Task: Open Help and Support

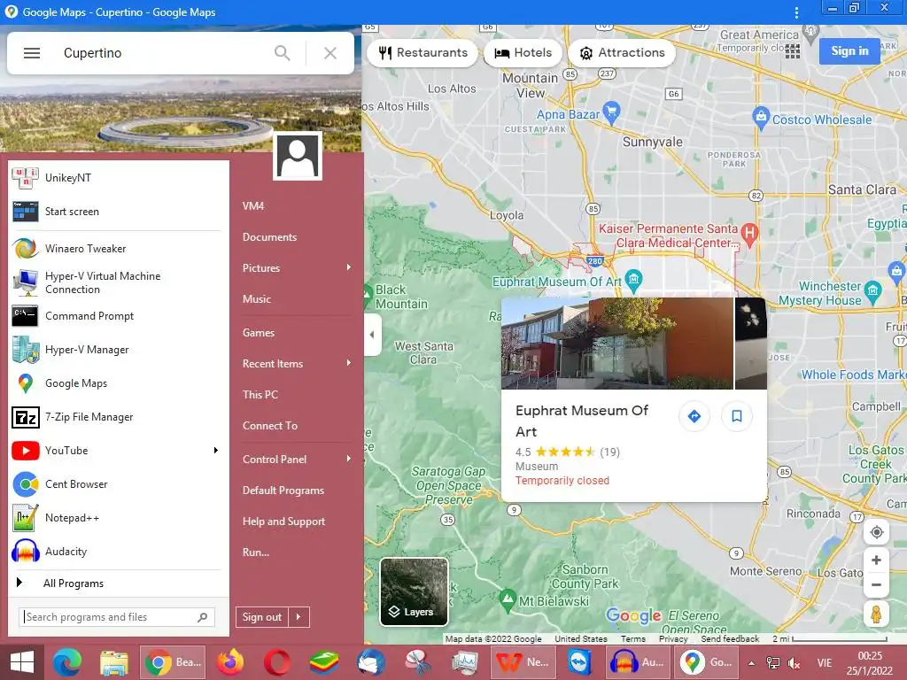Action: [x=284, y=521]
